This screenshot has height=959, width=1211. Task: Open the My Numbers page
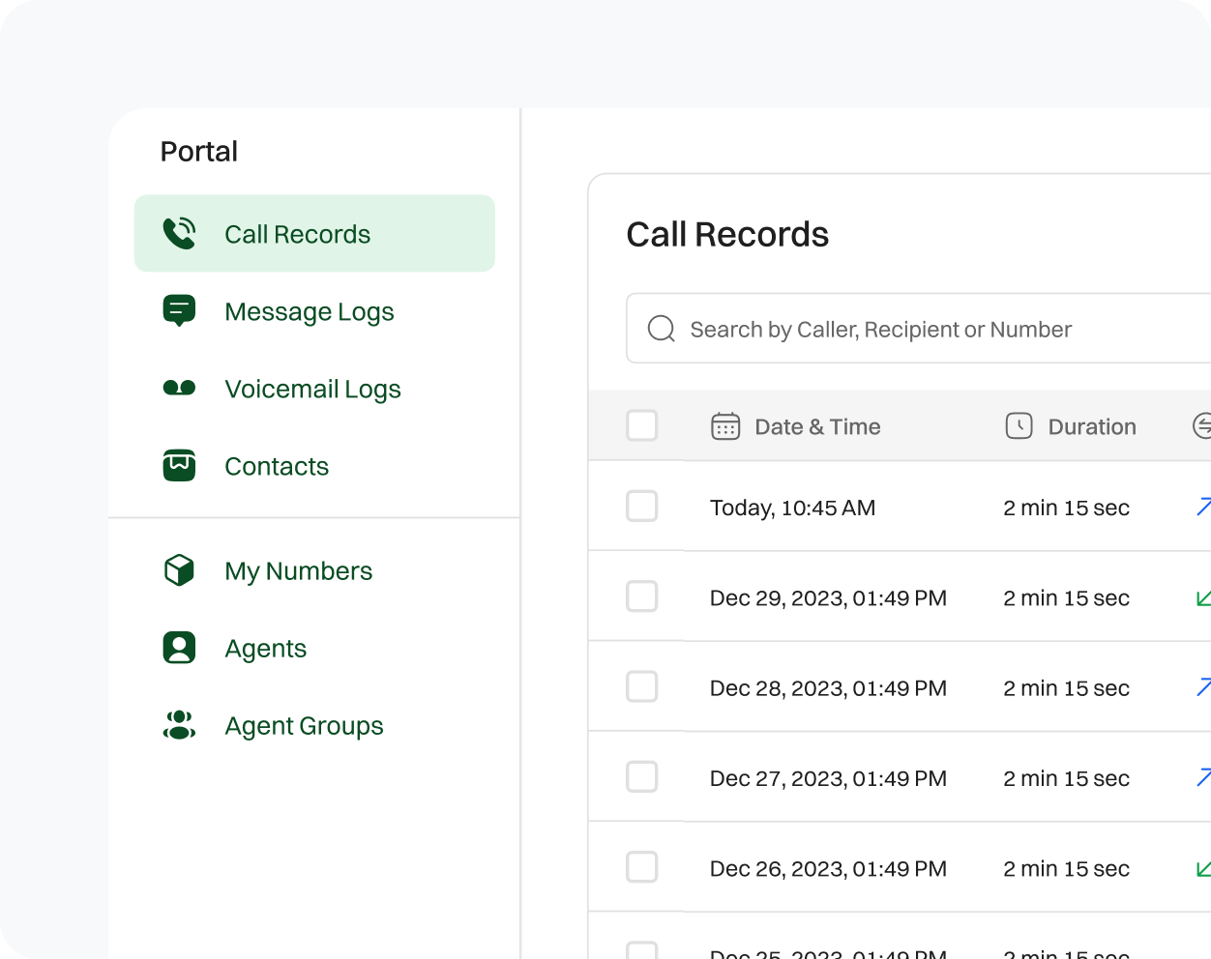pos(298,570)
